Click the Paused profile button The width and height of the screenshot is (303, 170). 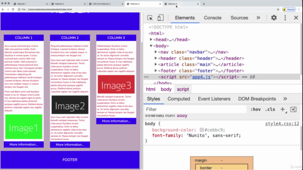[x=289, y=9]
